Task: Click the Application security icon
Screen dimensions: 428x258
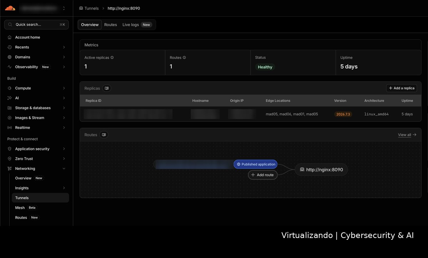Action: 10,149
